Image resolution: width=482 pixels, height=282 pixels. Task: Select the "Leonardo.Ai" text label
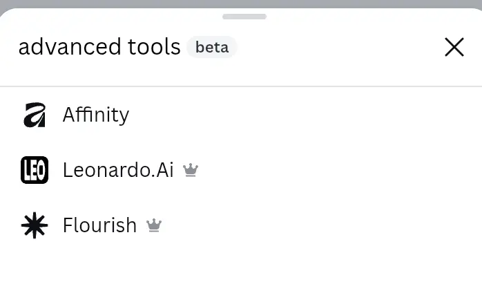click(x=118, y=170)
